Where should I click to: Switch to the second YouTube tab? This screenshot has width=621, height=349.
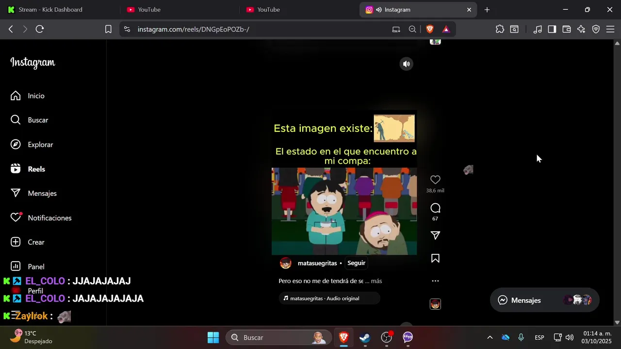point(298,10)
